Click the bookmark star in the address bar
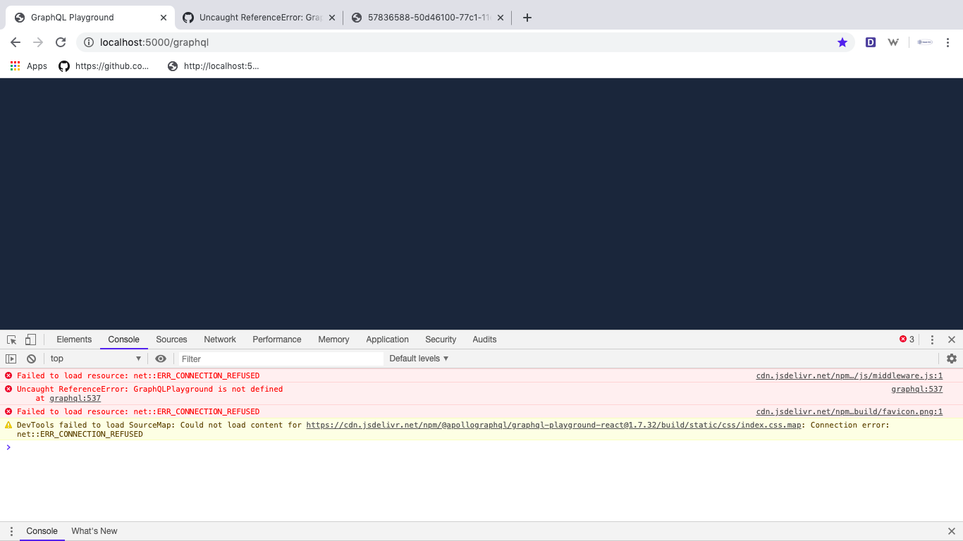 pos(842,42)
